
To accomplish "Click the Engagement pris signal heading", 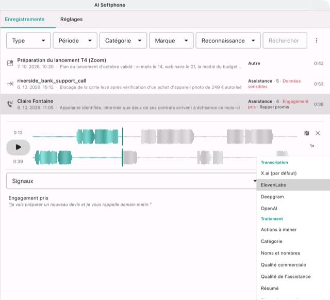I will pyautogui.click(x=28, y=198).
